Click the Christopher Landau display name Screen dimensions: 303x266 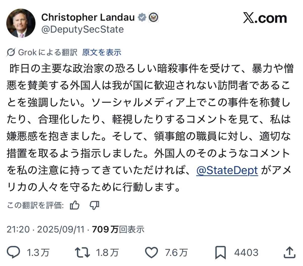click(x=88, y=17)
